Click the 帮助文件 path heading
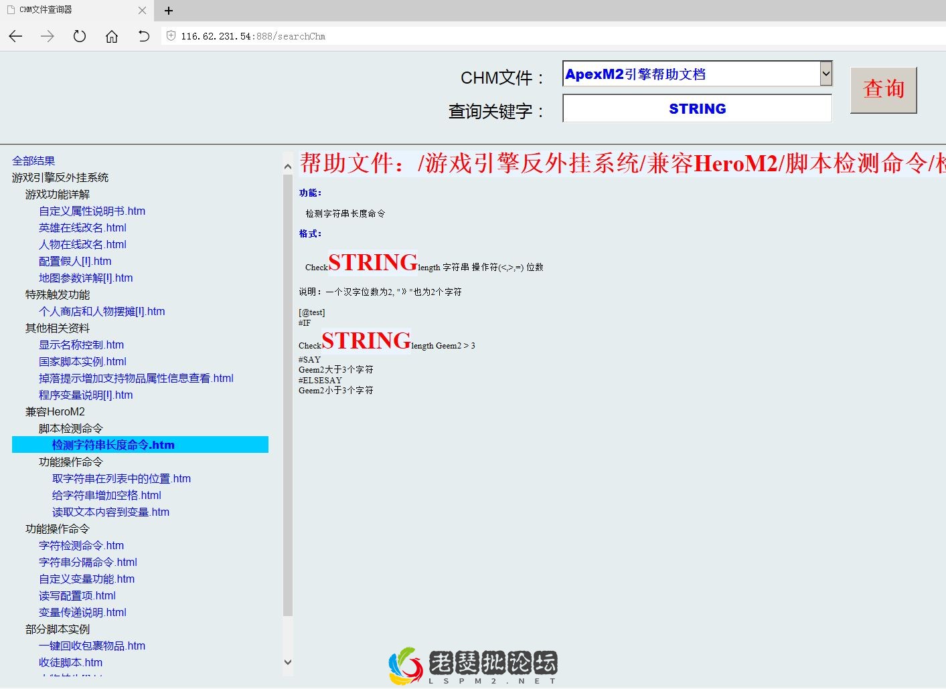This screenshot has width=946, height=689. (623, 163)
